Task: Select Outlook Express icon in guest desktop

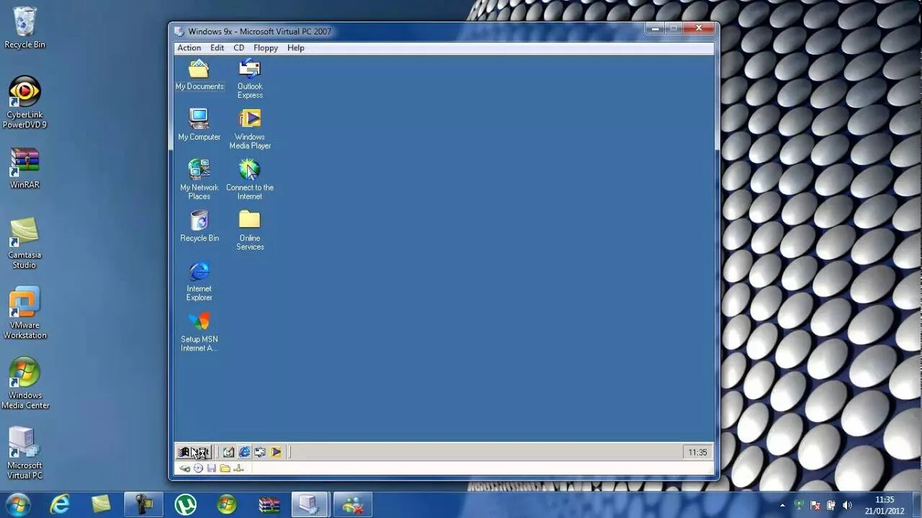Action: (x=250, y=79)
